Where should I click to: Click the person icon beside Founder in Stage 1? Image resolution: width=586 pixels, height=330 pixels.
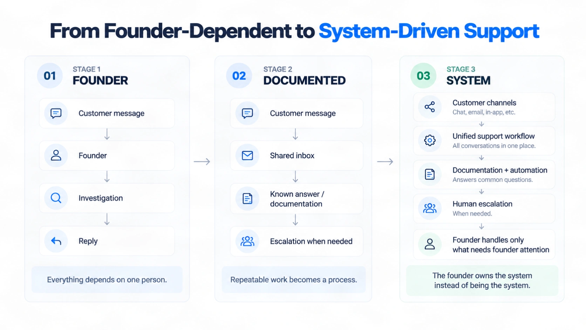(x=56, y=155)
